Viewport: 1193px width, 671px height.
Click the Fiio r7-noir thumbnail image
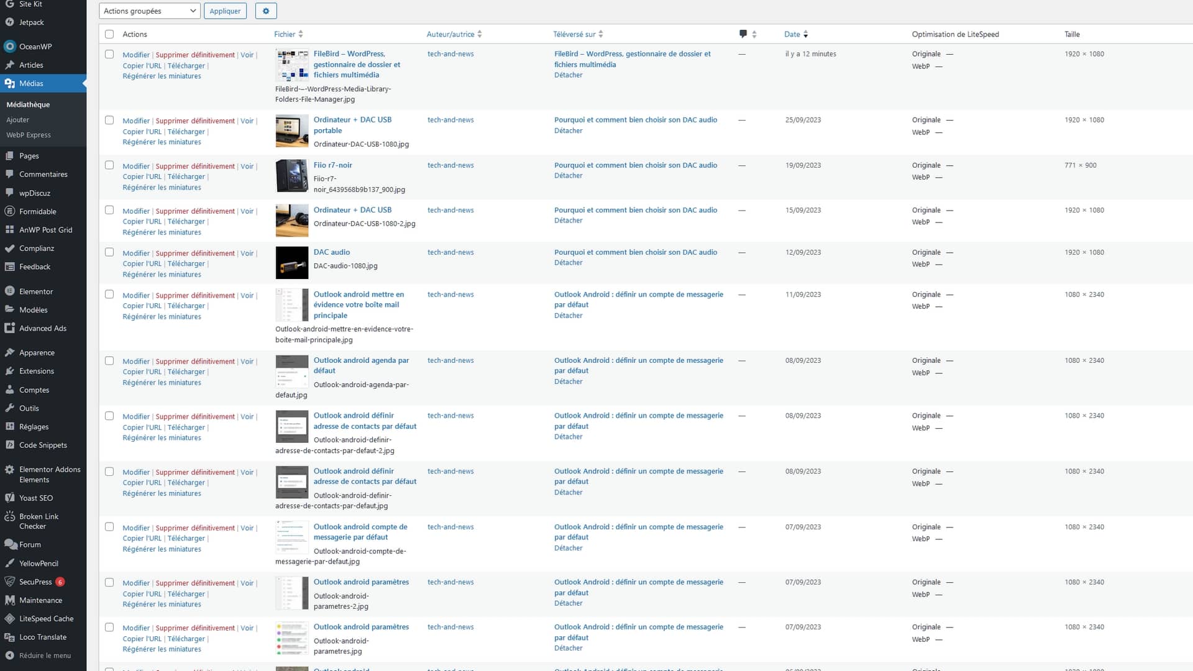[291, 176]
